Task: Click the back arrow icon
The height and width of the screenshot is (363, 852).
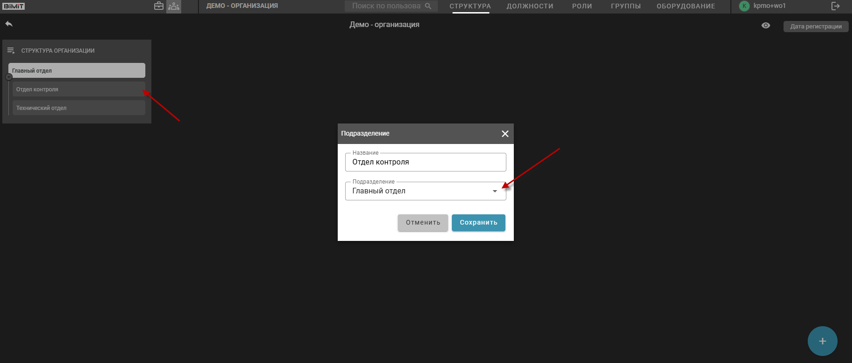Action: 9,24
